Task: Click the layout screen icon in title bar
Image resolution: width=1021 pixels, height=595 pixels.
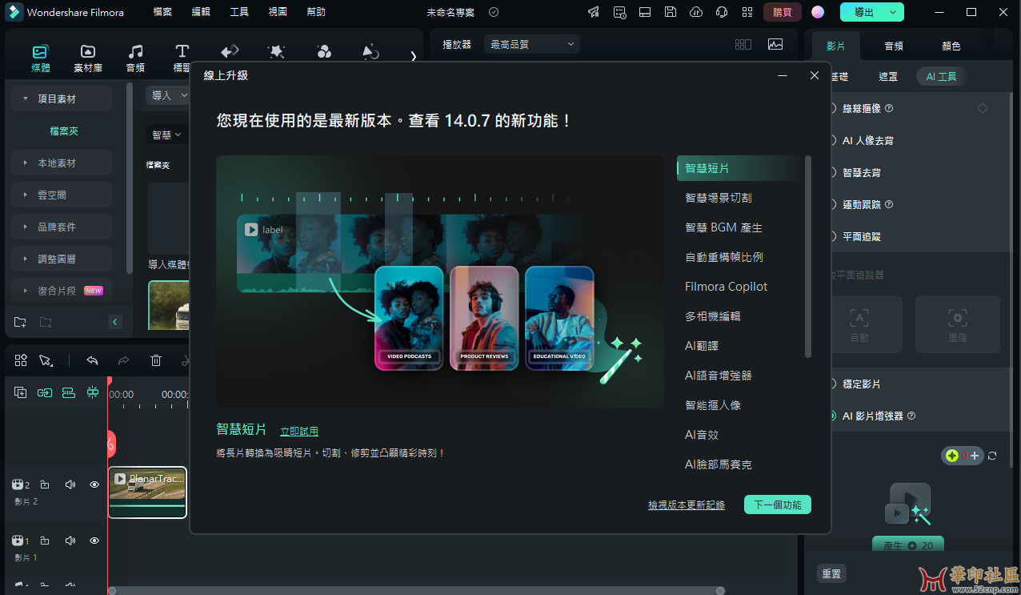Action: click(x=645, y=12)
